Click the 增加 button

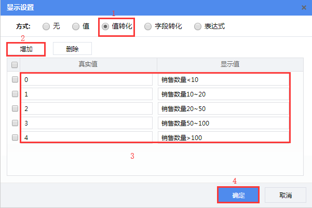tap(26, 49)
